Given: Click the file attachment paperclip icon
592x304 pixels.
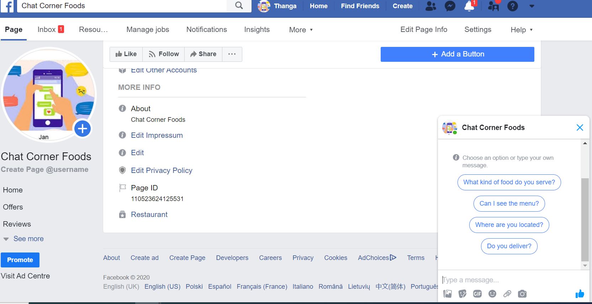Looking at the screenshot, I should [x=507, y=294].
